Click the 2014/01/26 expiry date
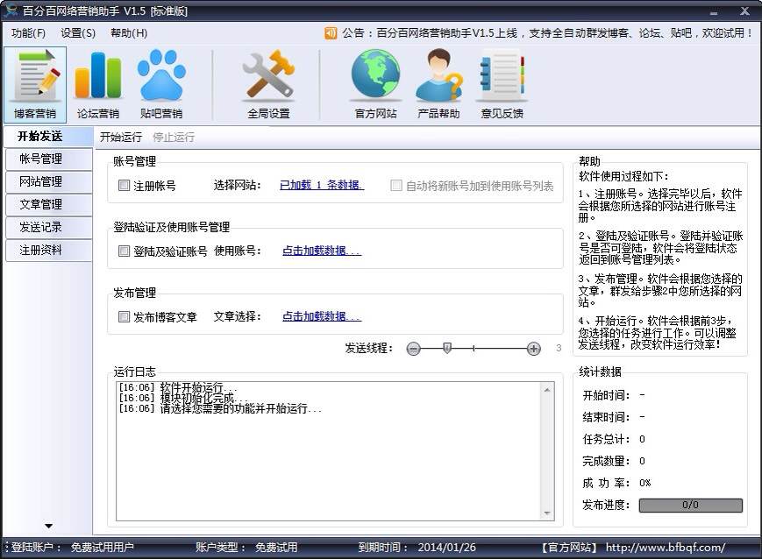Viewport: 762px width, 559px height. point(446,548)
